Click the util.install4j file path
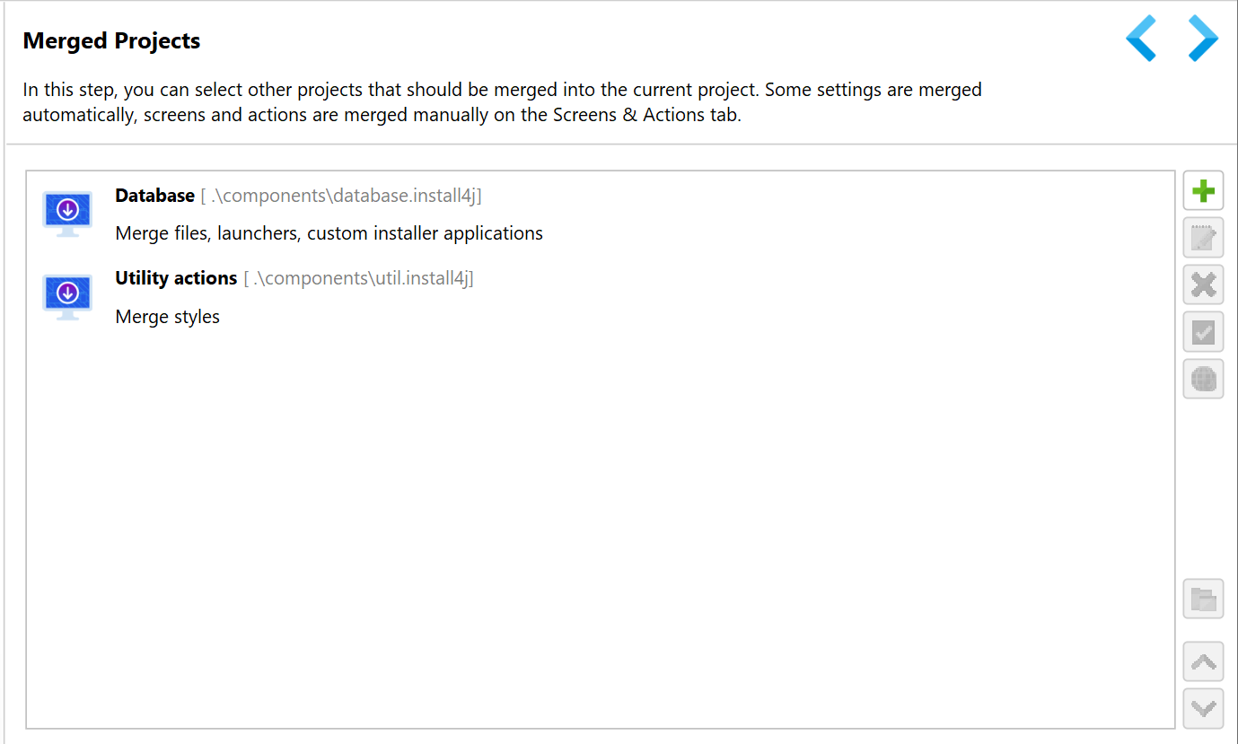Image resolution: width=1238 pixels, height=744 pixels. click(x=358, y=278)
